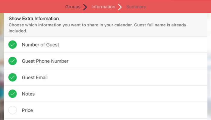Click the Show Extra Information heading
The height and width of the screenshot is (120, 211).
coord(34,19)
